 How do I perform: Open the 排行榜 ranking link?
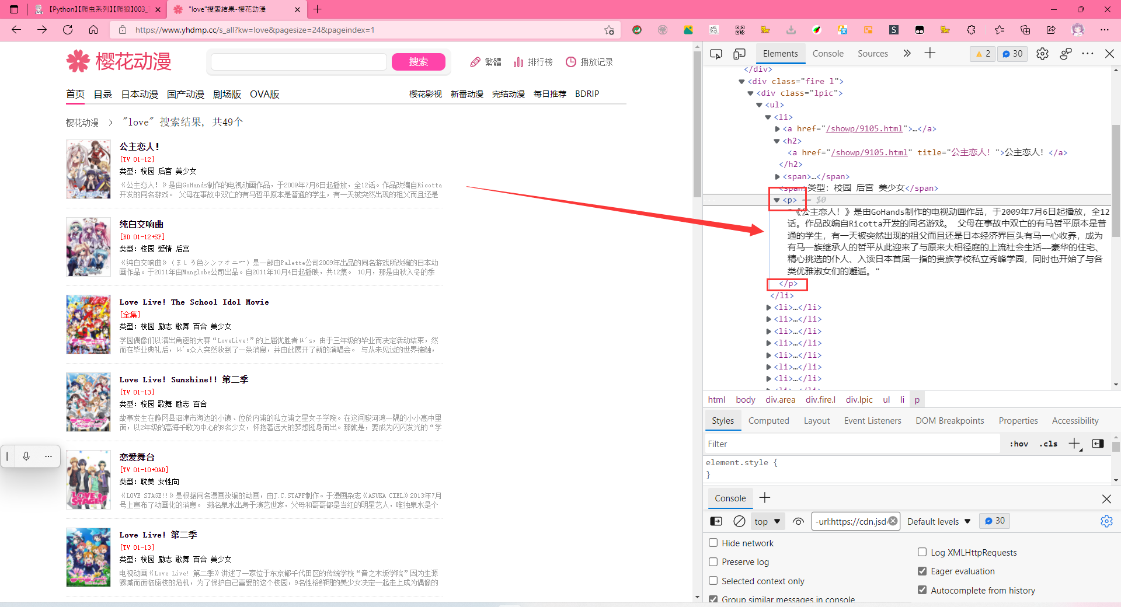point(533,62)
